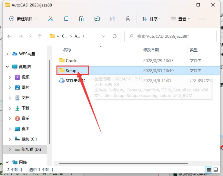Open 文档 folder in navigation pane

[x=22, y=98]
